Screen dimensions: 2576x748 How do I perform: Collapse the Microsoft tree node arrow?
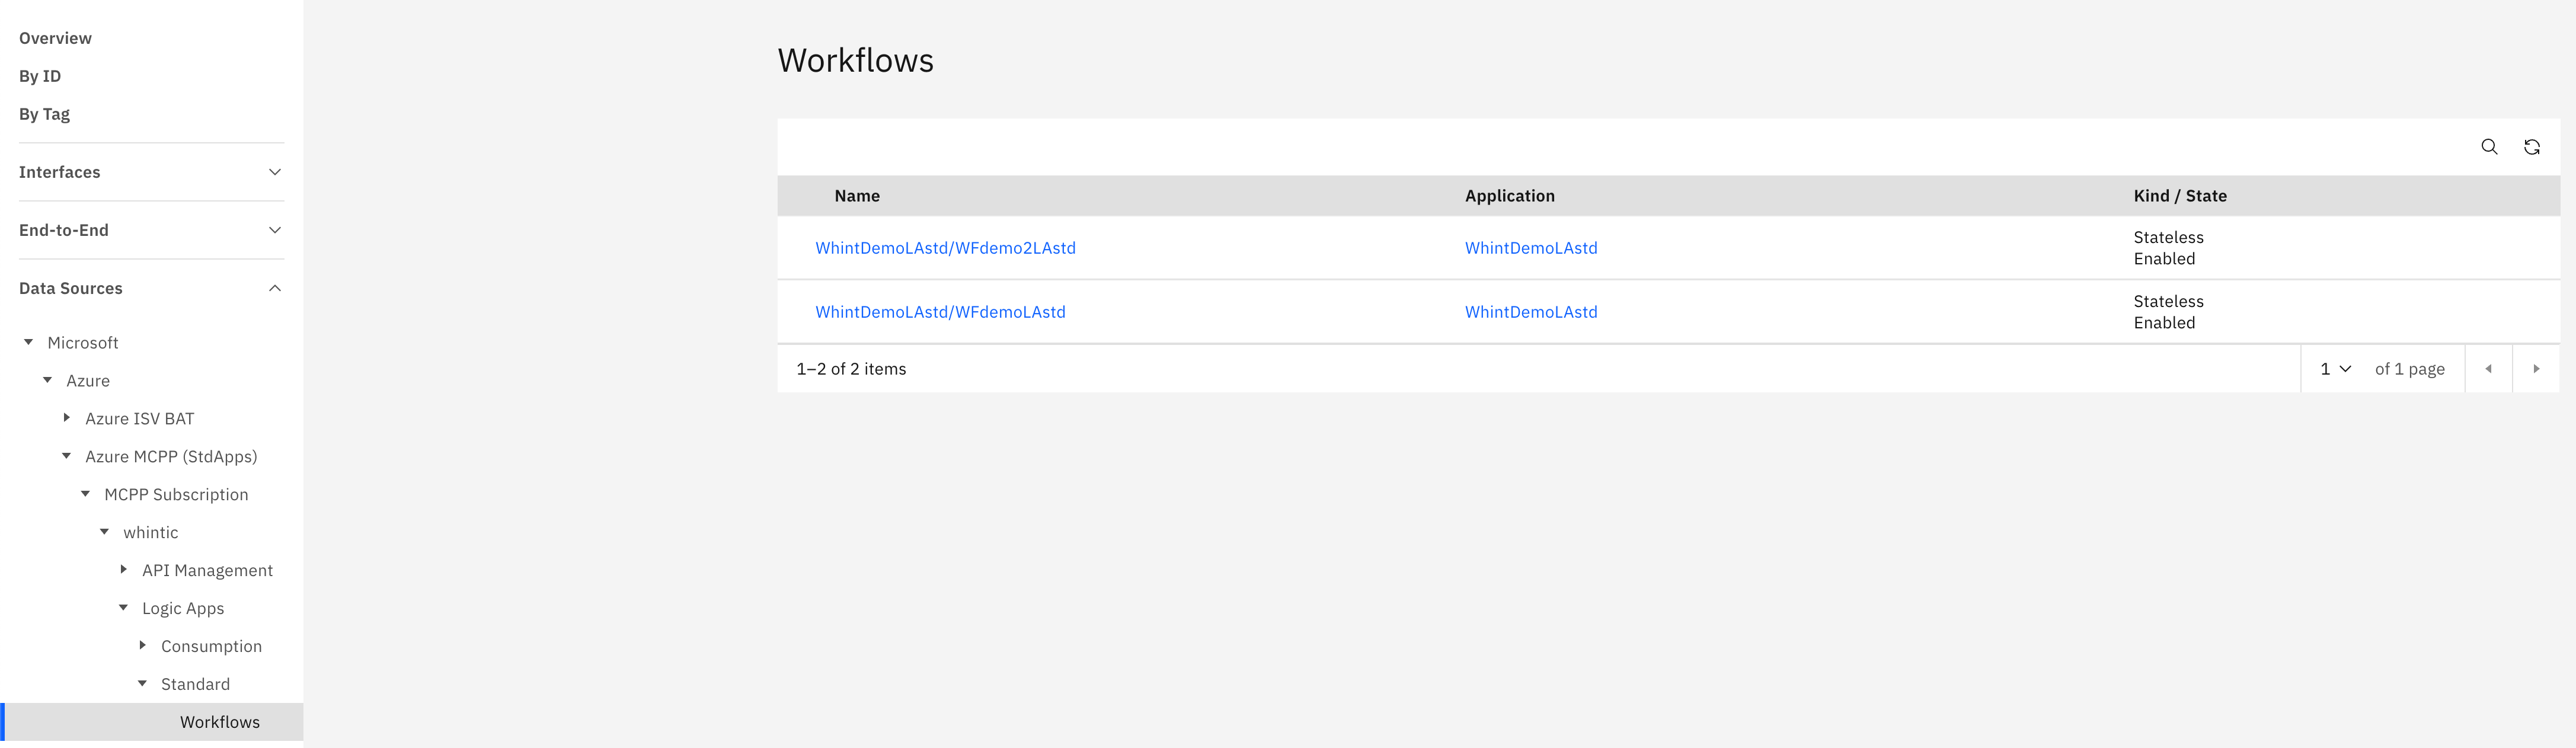tap(29, 342)
